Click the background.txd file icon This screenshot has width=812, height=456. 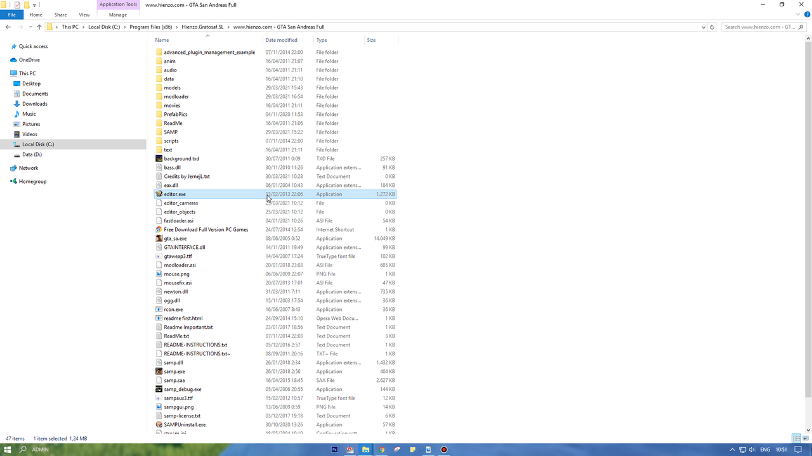point(159,159)
